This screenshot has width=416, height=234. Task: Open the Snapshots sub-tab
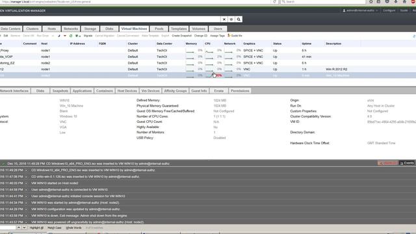pyautogui.click(x=60, y=91)
